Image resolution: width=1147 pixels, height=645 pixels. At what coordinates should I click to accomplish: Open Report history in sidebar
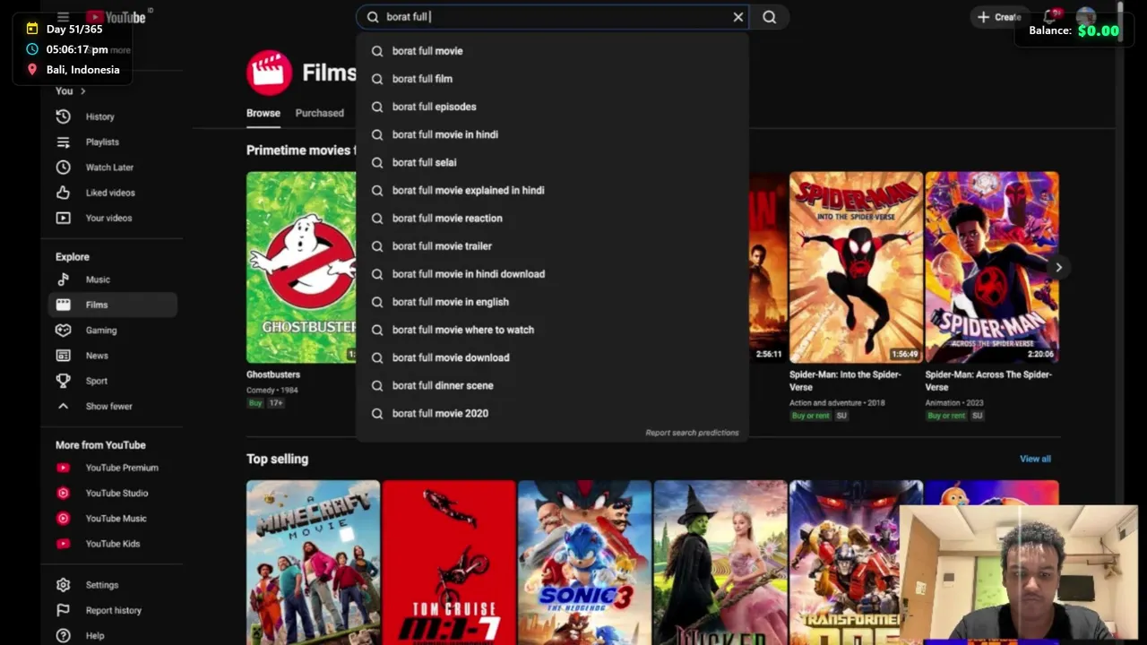pos(113,610)
